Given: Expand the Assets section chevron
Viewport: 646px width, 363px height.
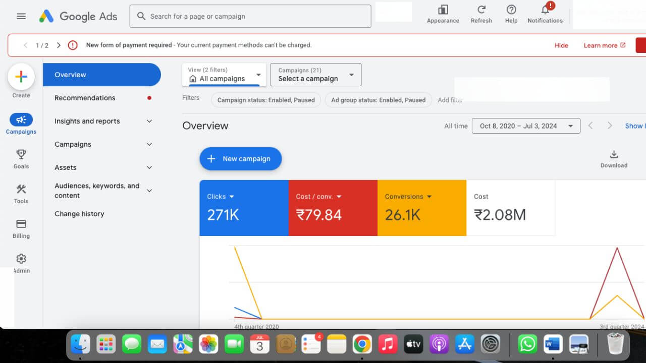Looking at the screenshot, I should point(149,167).
